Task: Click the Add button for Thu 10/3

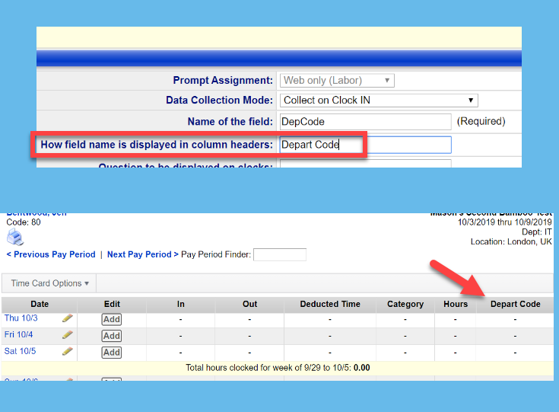Action: click(x=112, y=319)
